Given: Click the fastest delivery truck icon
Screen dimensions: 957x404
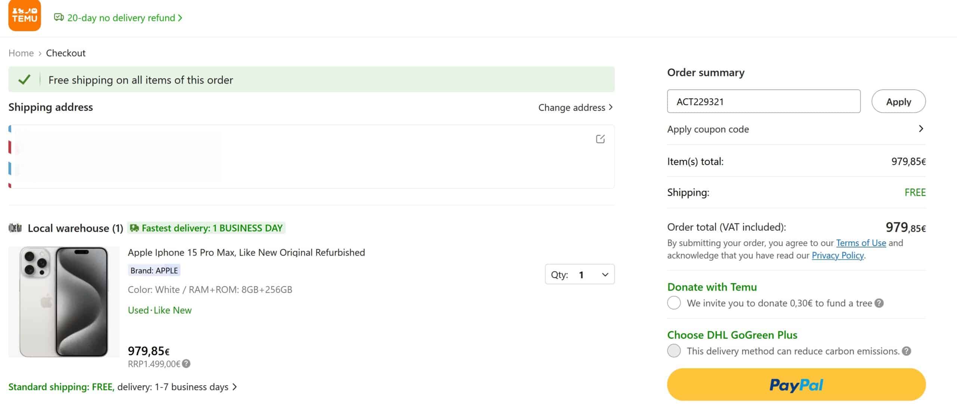Looking at the screenshot, I should click(134, 228).
